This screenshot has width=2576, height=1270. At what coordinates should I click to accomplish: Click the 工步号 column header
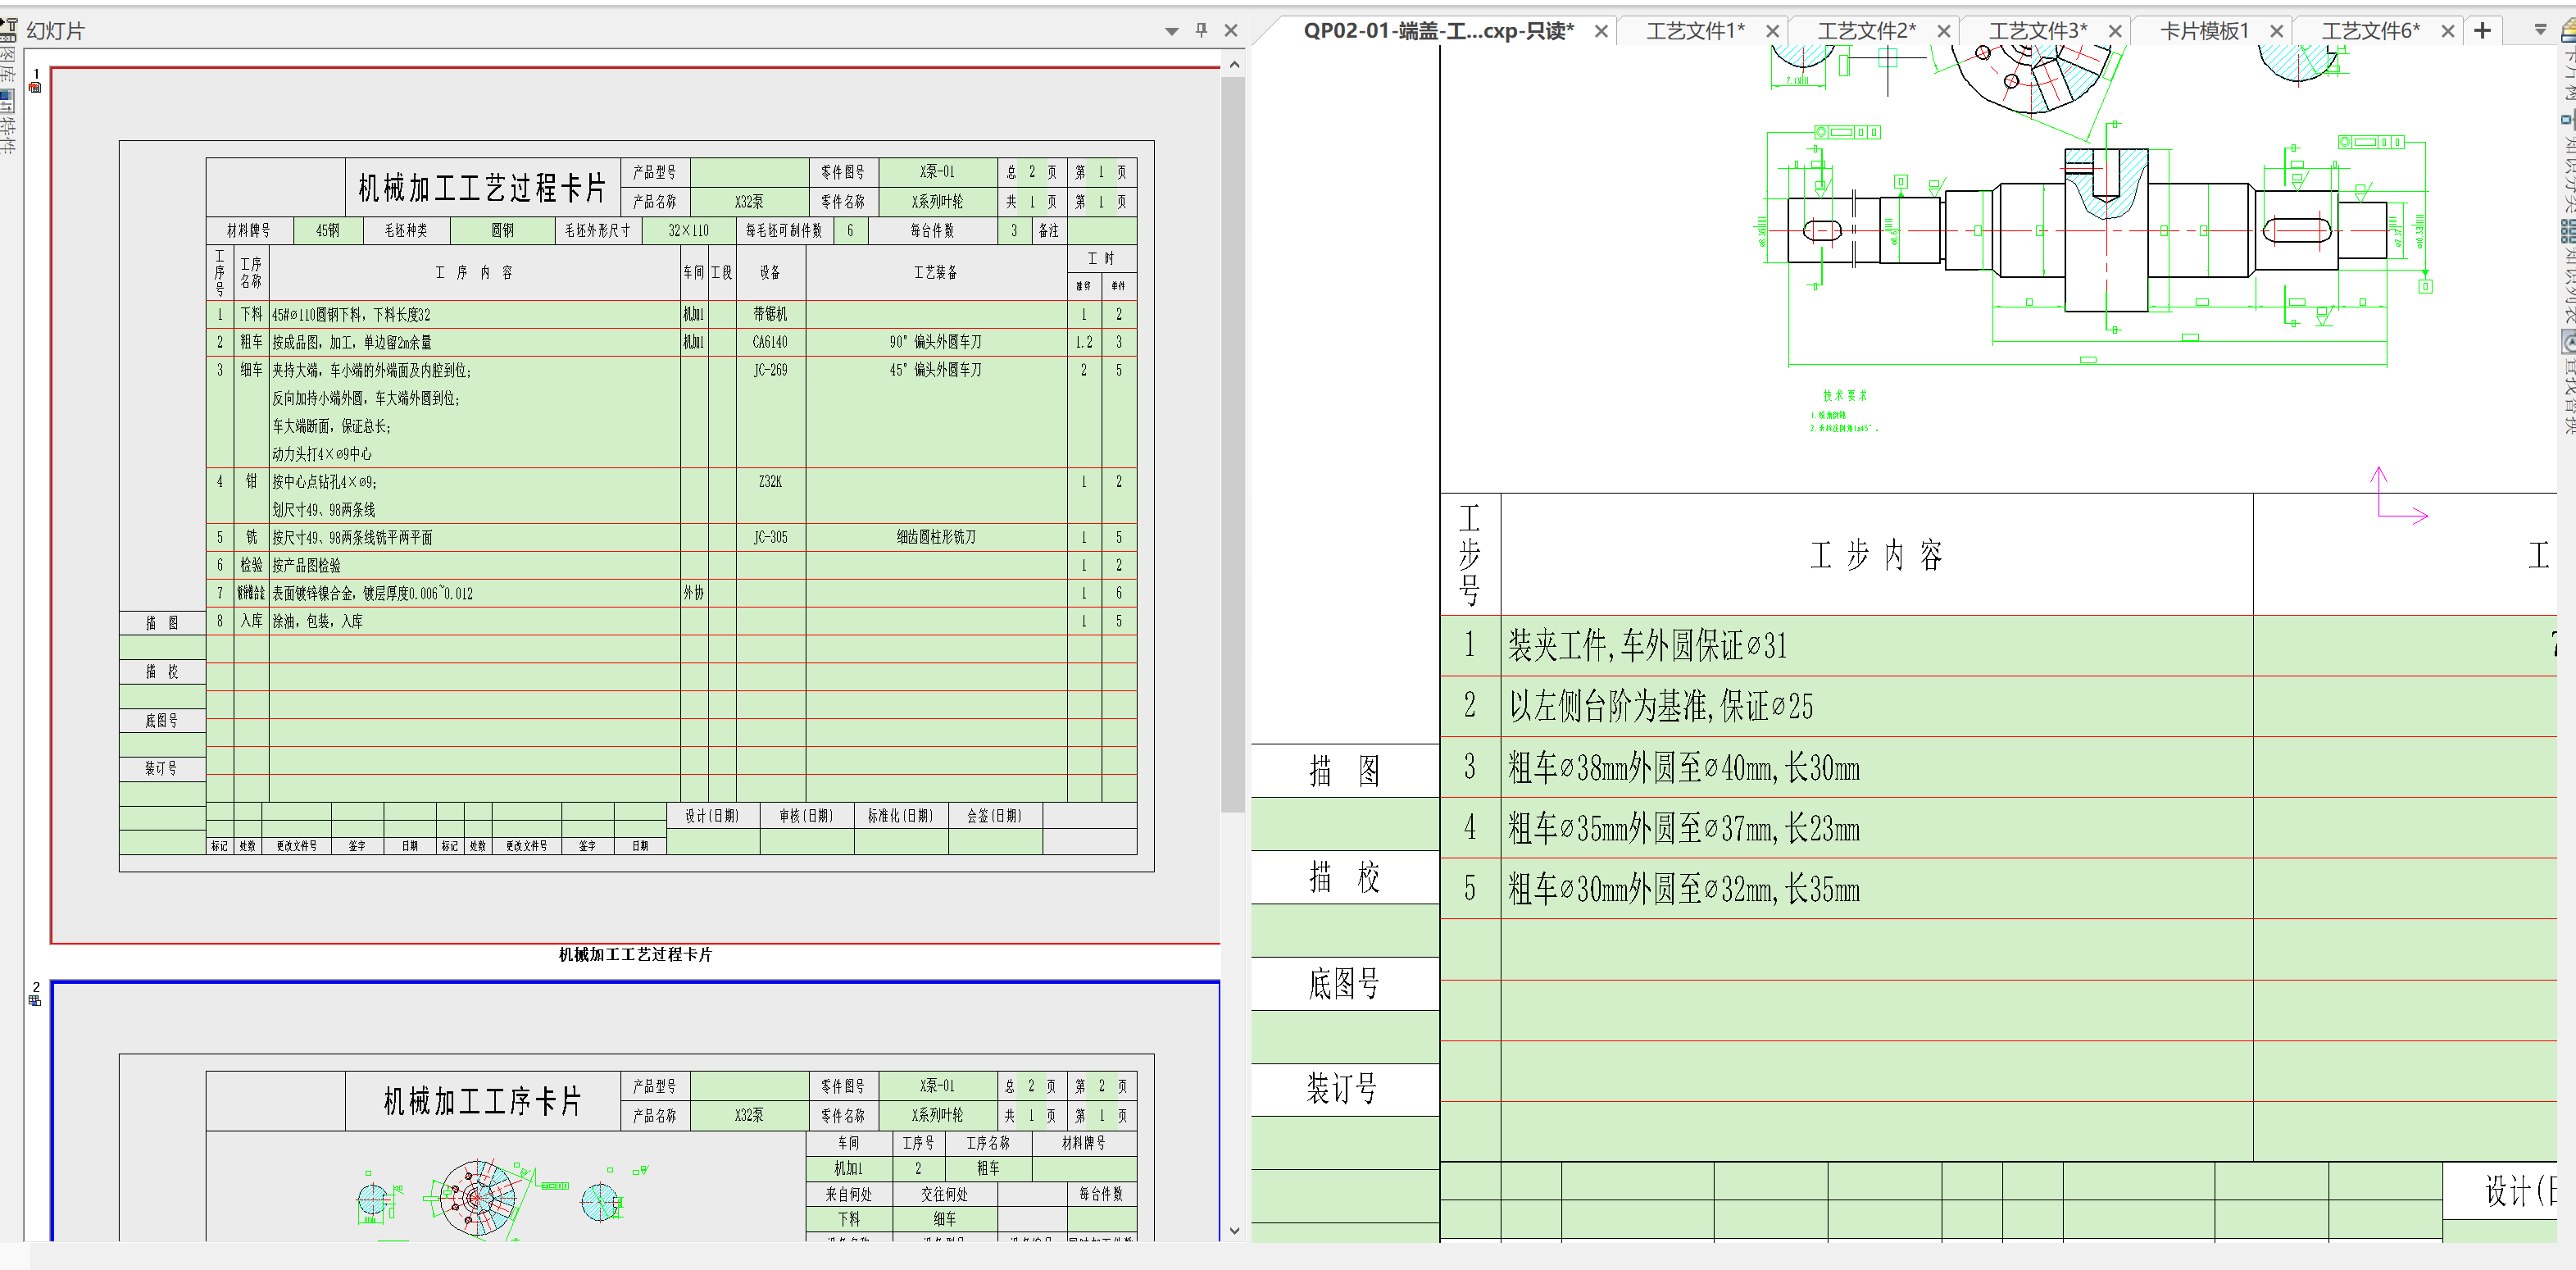(x=1470, y=555)
